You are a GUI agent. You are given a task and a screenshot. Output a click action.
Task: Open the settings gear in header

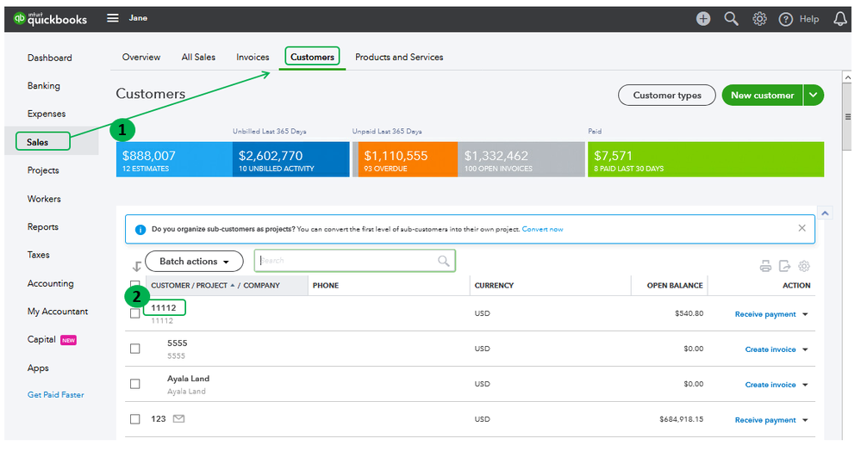[759, 18]
